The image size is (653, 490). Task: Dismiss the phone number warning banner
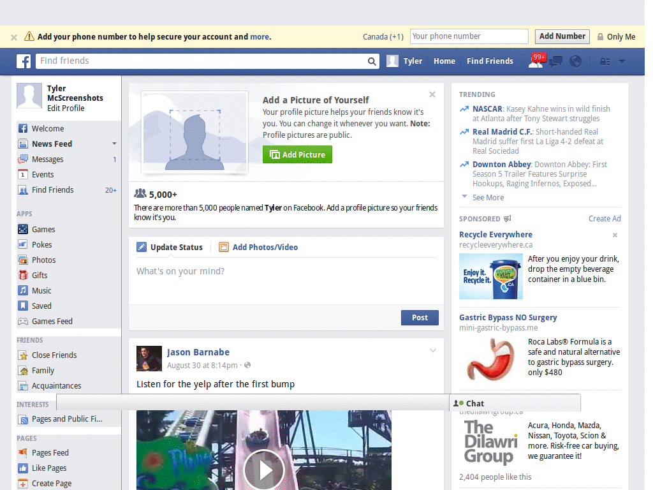[14, 38]
